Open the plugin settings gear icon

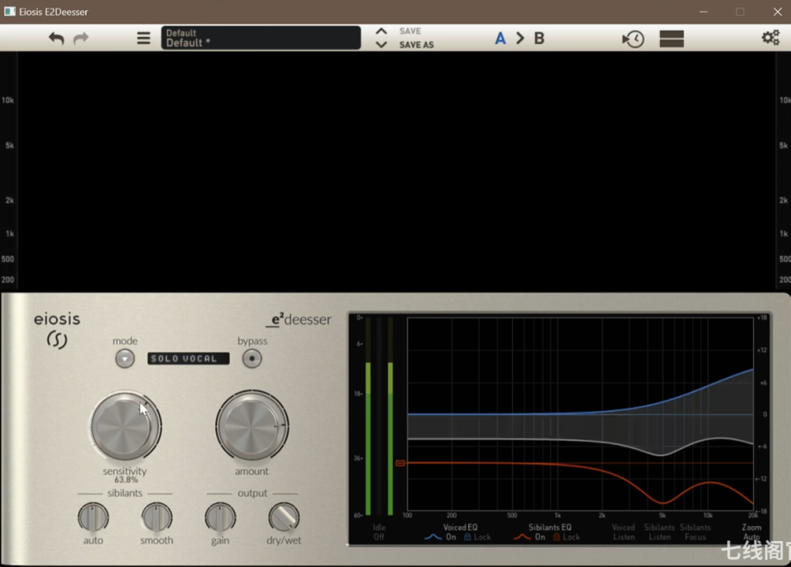[770, 38]
